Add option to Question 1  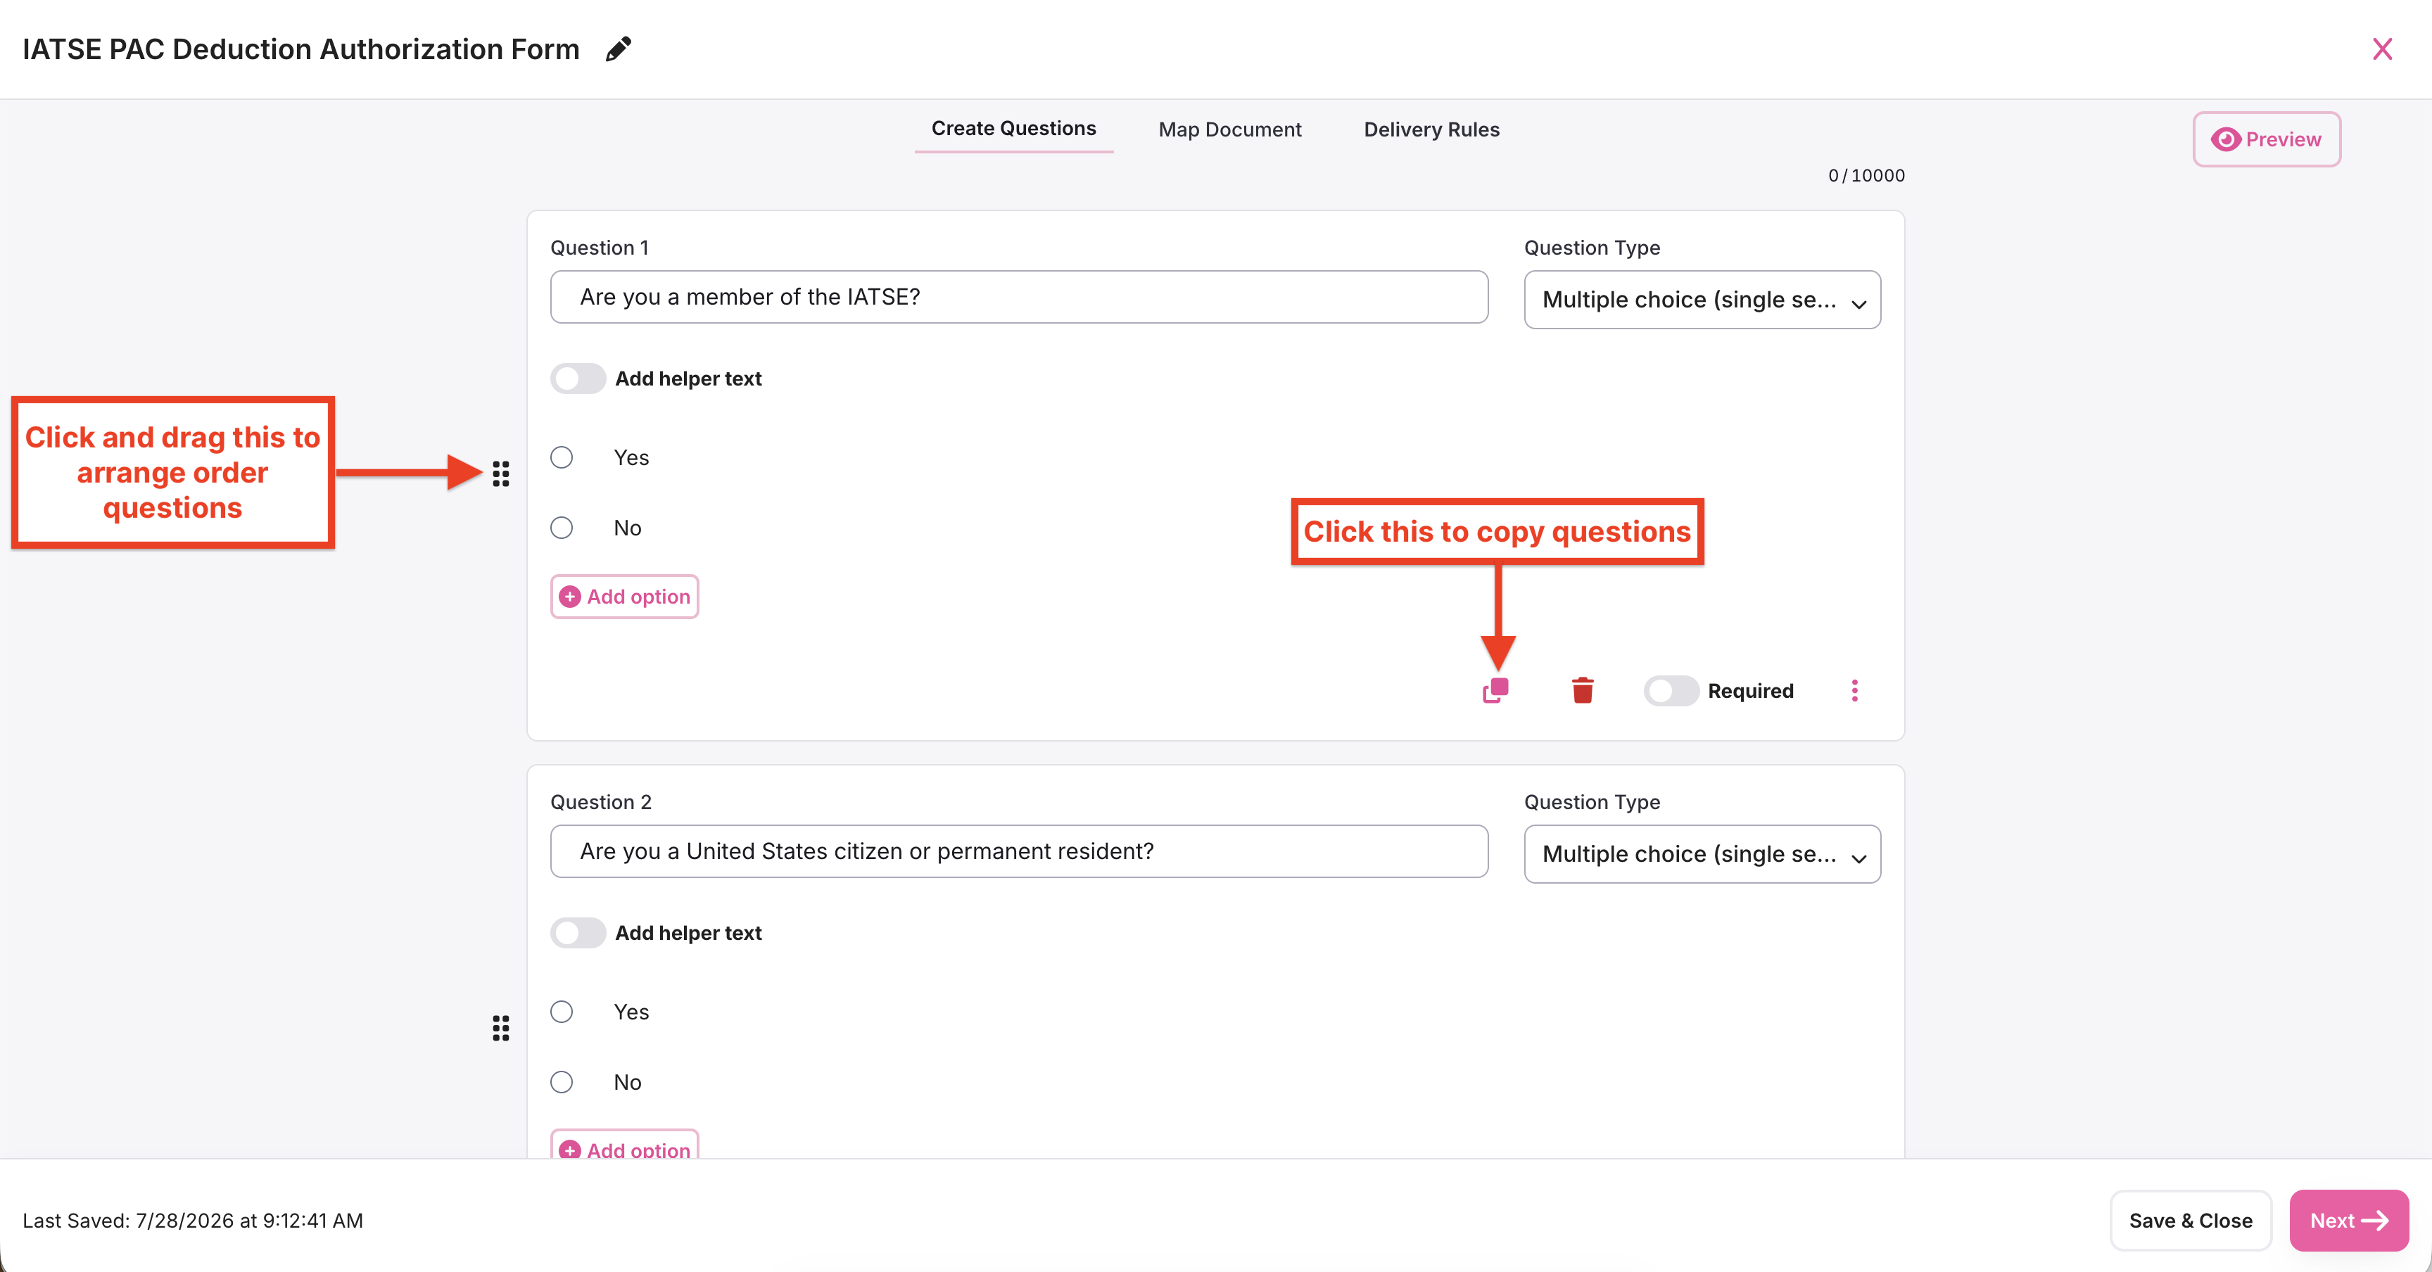[x=624, y=597]
